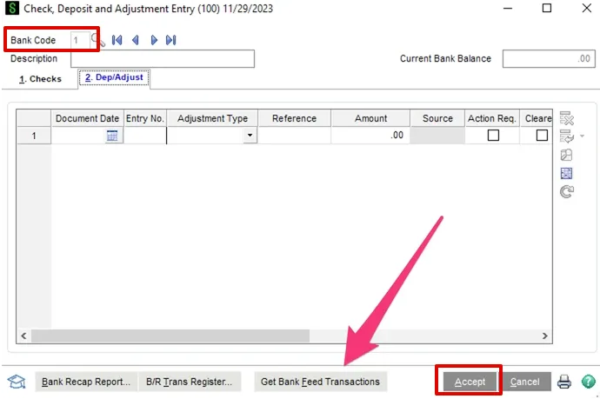Click the Action Req. column header
The width and height of the screenshot is (600, 399).
pyautogui.click(x=492, y=118)
